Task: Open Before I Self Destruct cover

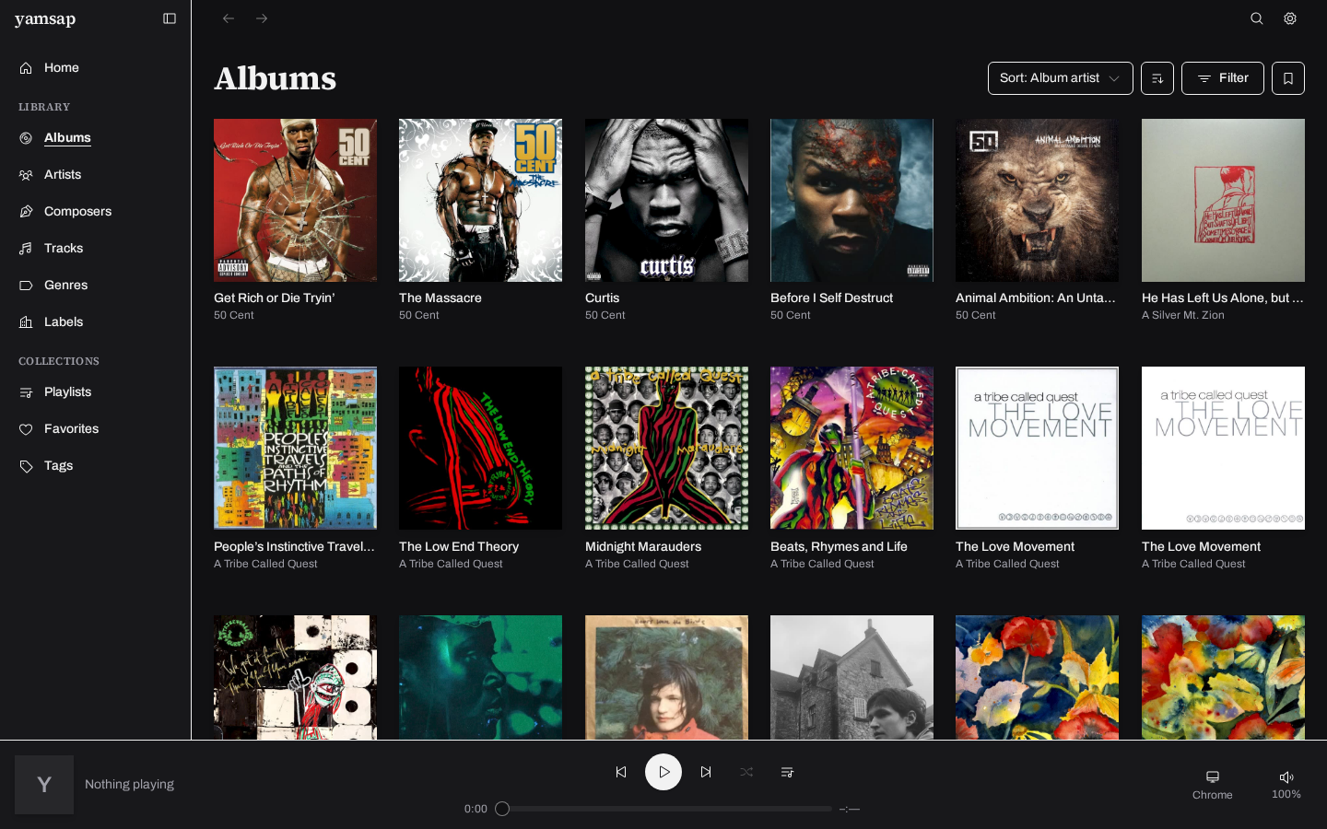Action: (851, 200)
